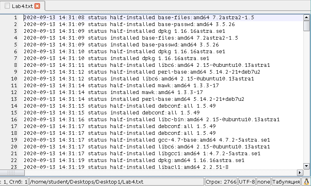Select the Lab4.txt tab
Image resolution: width=311 pixels, height=186 pixels.
click(22, 6)
